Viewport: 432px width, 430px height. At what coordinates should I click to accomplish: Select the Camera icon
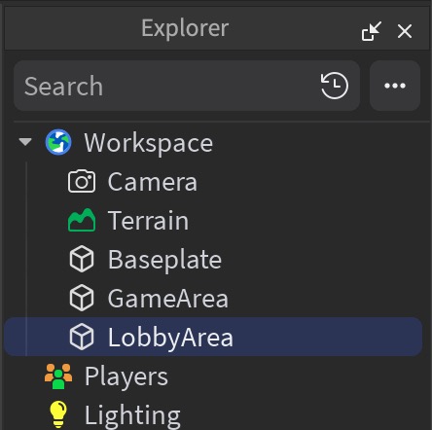pos(82,181)
